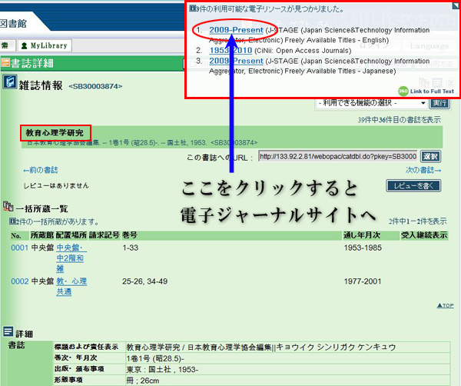The width and height of the screenshot is (461, 386).
Task: Click info icon beside 3件の利用可能な電子リソース
Action: coord(192,8)
